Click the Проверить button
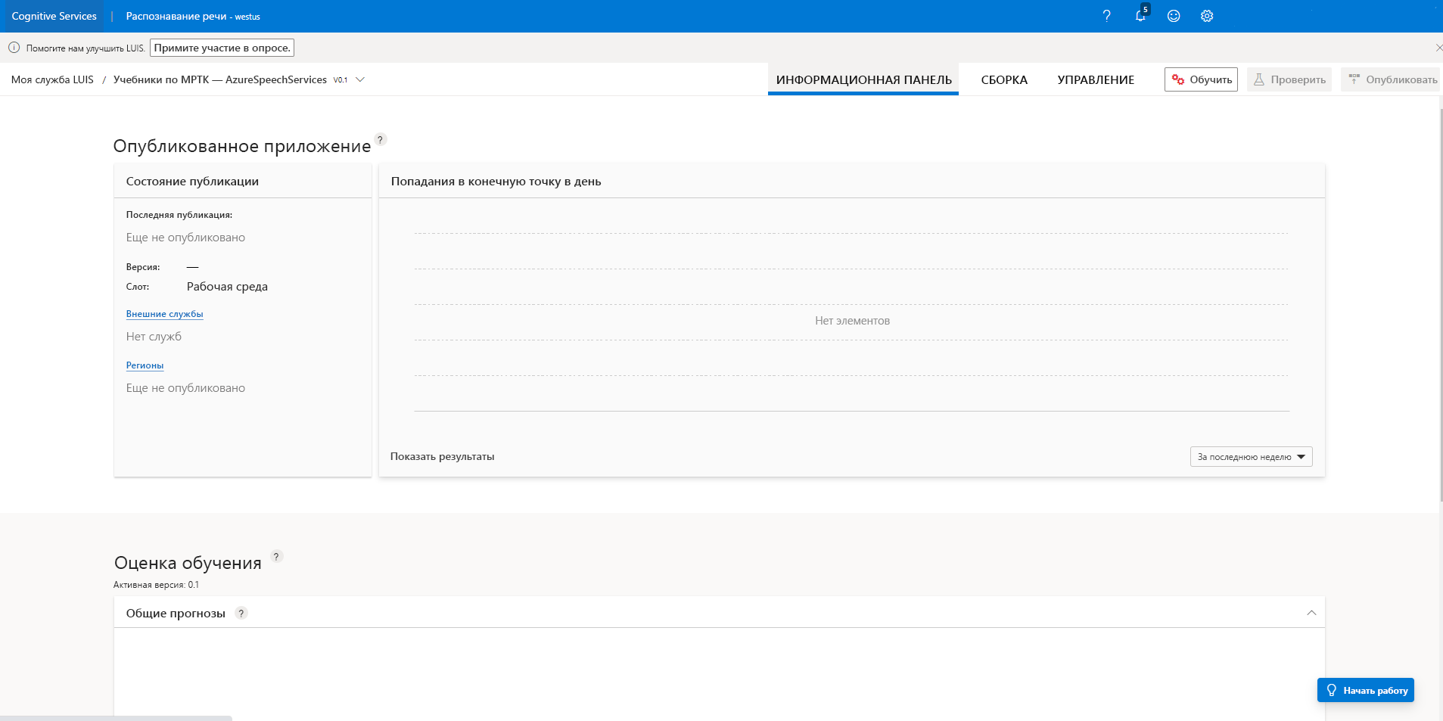 coord(1289,79)
